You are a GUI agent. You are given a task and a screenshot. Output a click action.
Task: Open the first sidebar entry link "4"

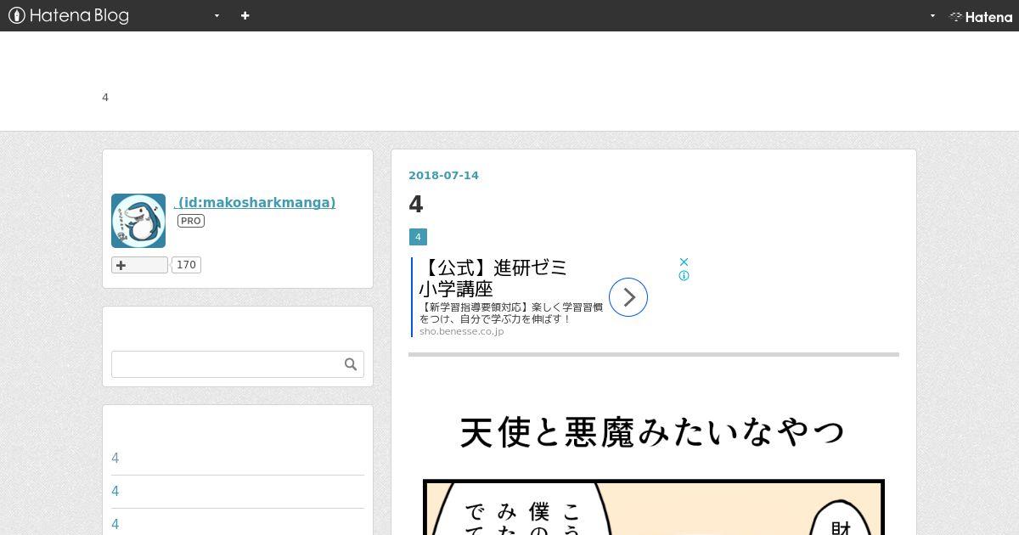(115, 459)
